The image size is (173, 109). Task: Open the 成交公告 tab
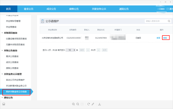coord(51,9)
